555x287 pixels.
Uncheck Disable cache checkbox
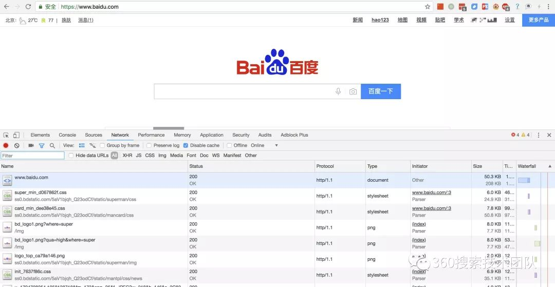coord(186,145)
